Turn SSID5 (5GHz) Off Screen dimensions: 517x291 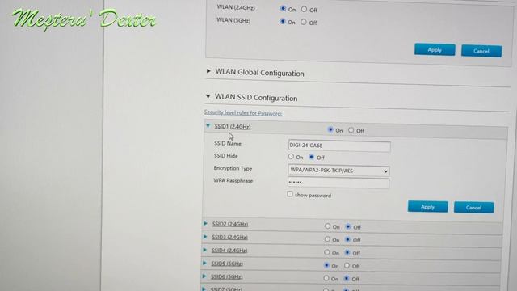click(347, 265)
